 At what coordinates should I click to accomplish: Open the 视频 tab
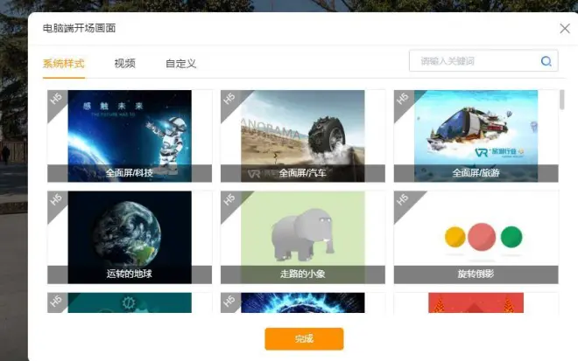[x=125, y=63]
